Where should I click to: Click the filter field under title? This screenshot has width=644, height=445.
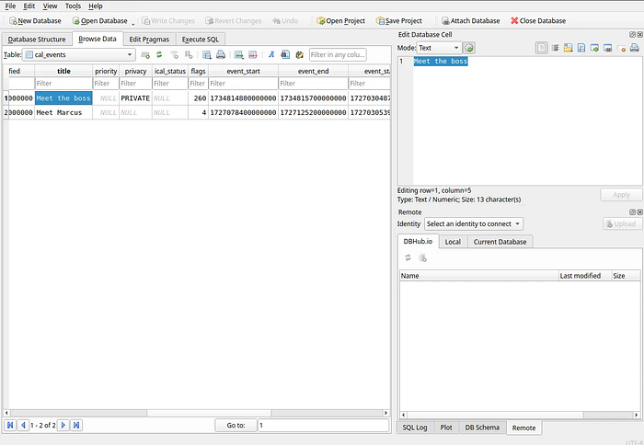63,84
